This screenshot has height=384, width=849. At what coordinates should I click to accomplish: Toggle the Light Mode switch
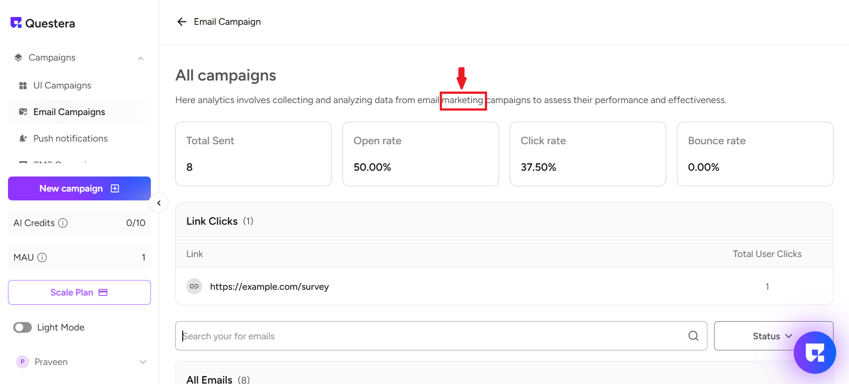click(x=23, y=327)
